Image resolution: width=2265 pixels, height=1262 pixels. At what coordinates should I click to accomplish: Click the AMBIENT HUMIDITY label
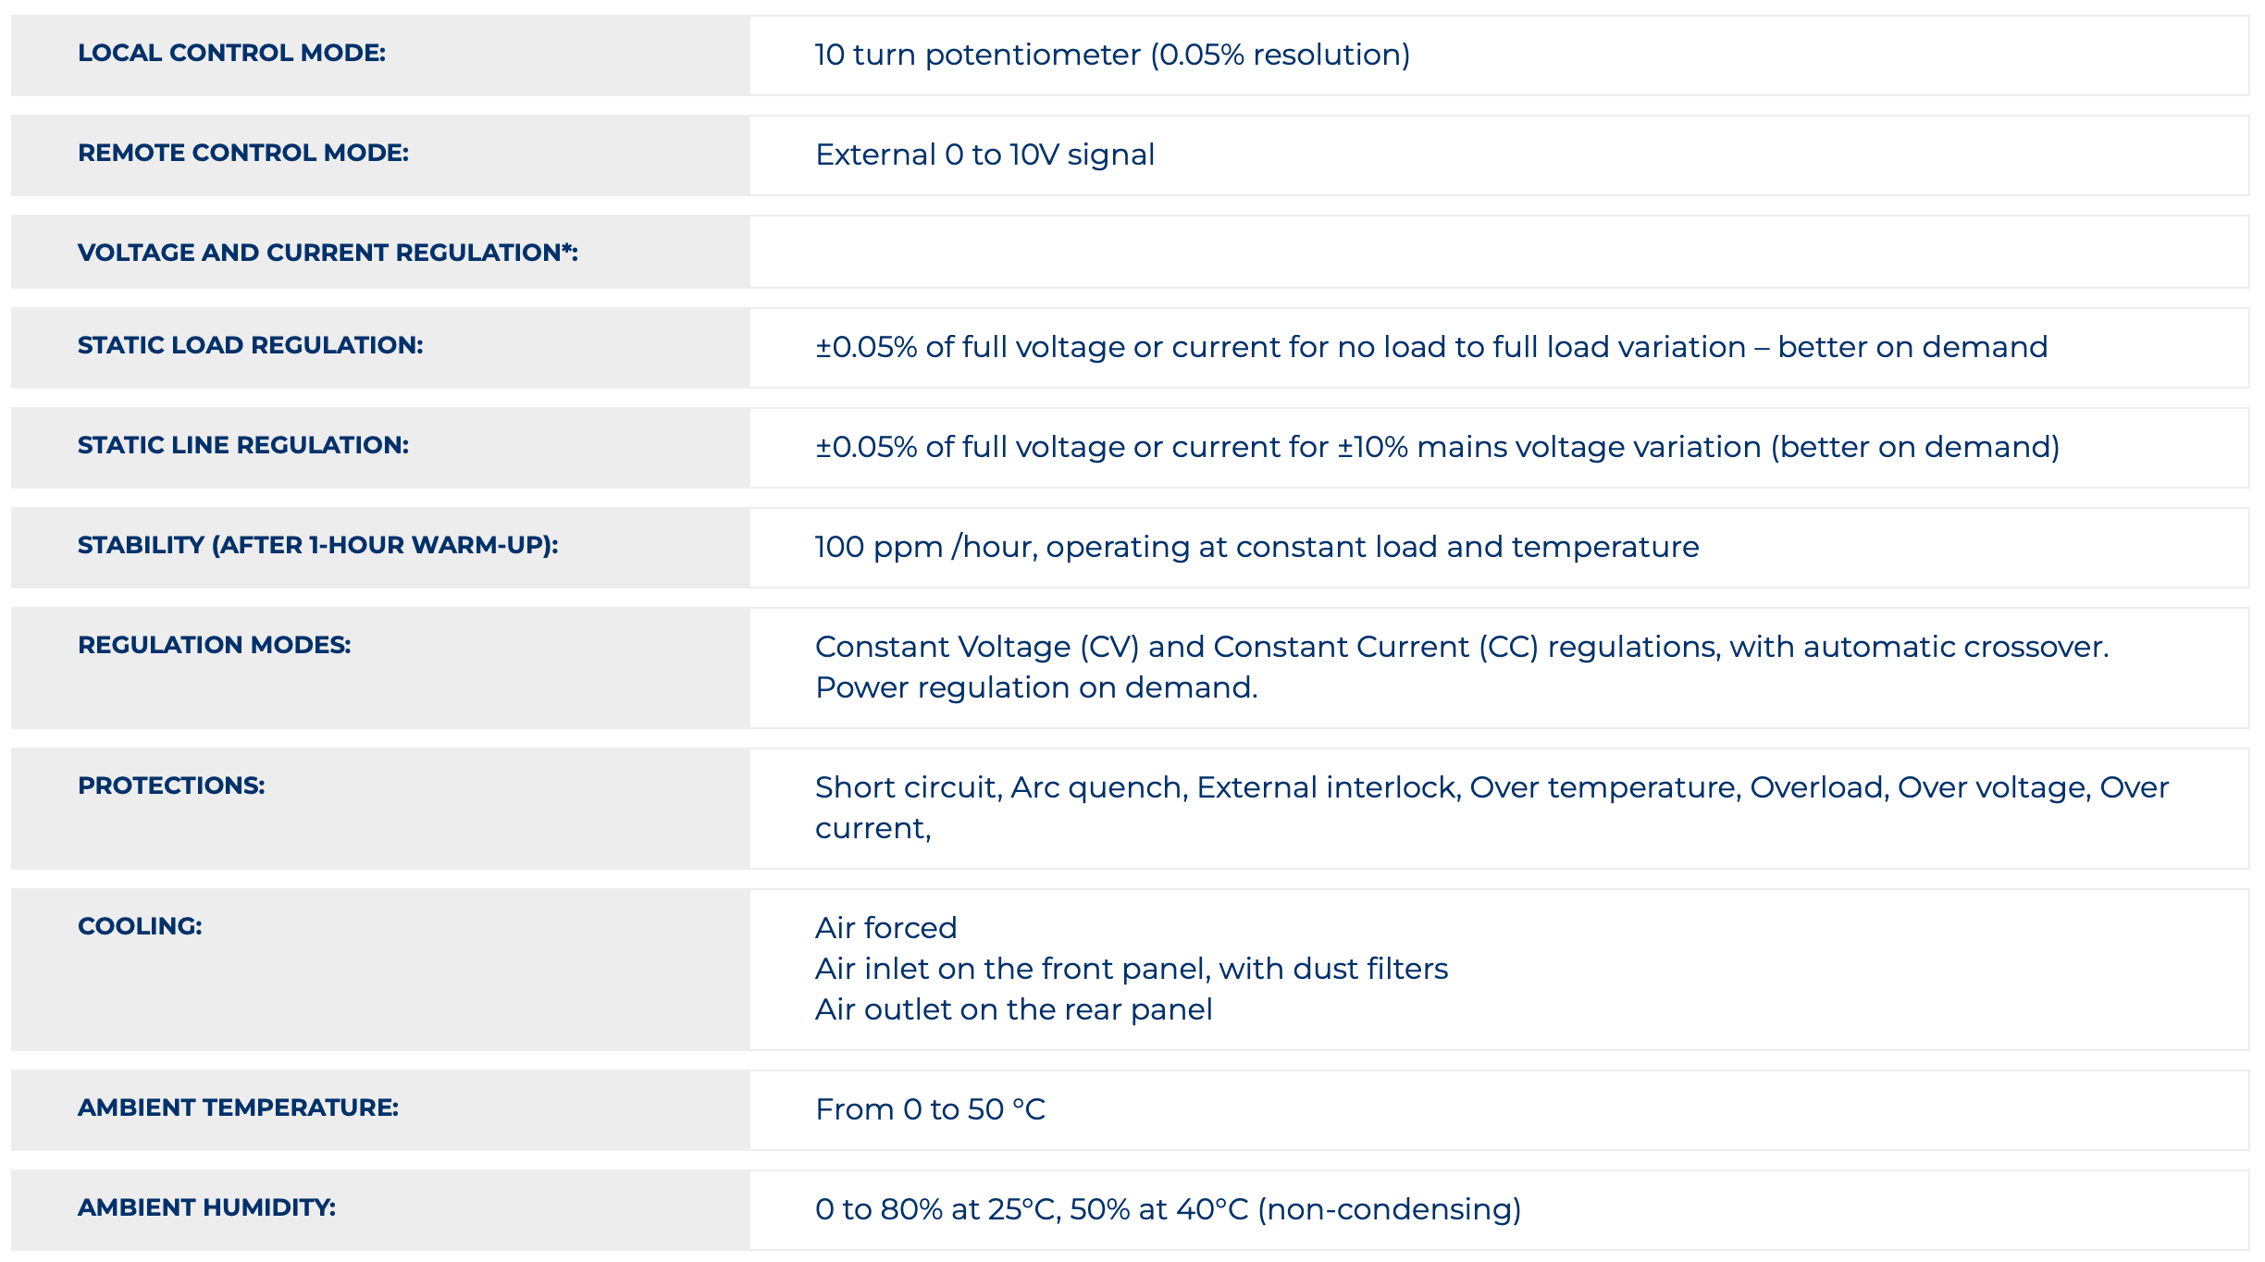[206, 1208]
